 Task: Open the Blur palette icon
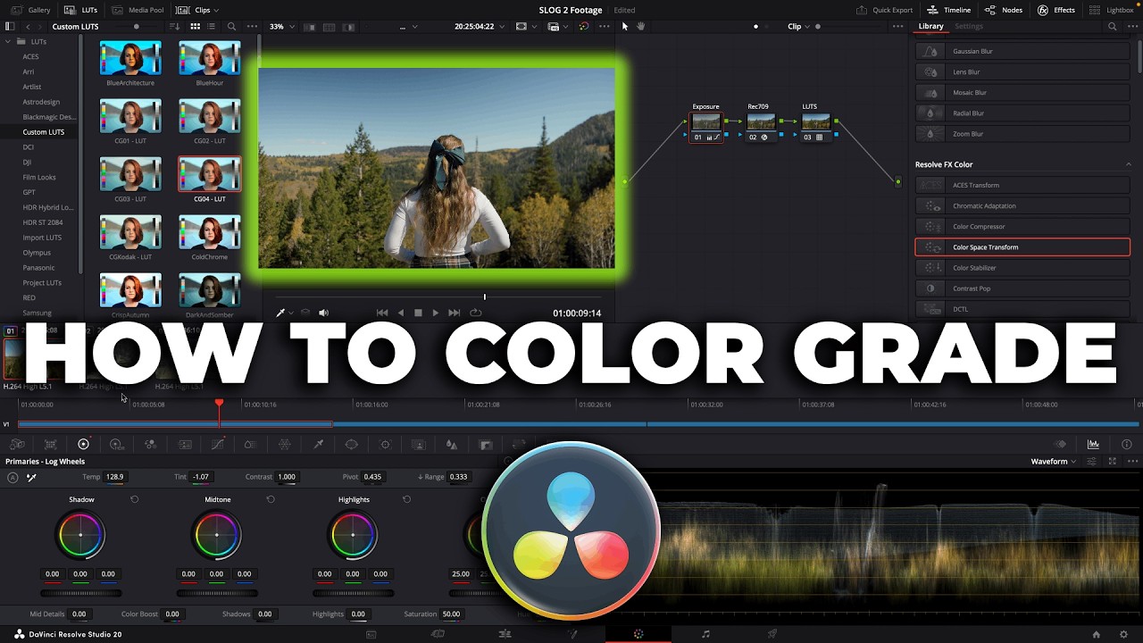(452, 444)
